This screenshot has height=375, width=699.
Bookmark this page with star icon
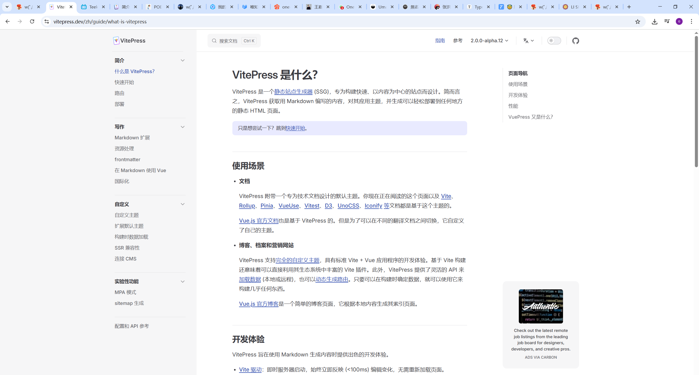638,22
